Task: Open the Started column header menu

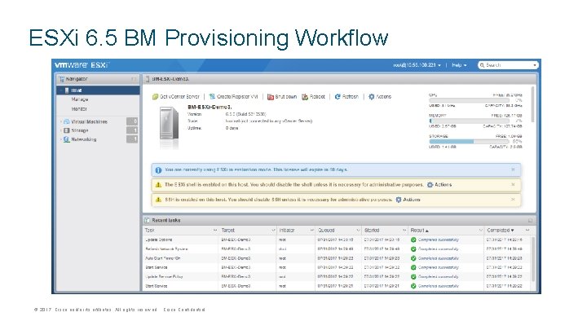Action: [404, 230]
